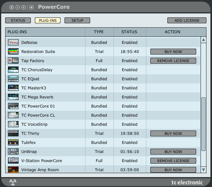Click the UnWrap name
Image resolution: width=212 pixels, height=187 pixels.
point(29,151)
